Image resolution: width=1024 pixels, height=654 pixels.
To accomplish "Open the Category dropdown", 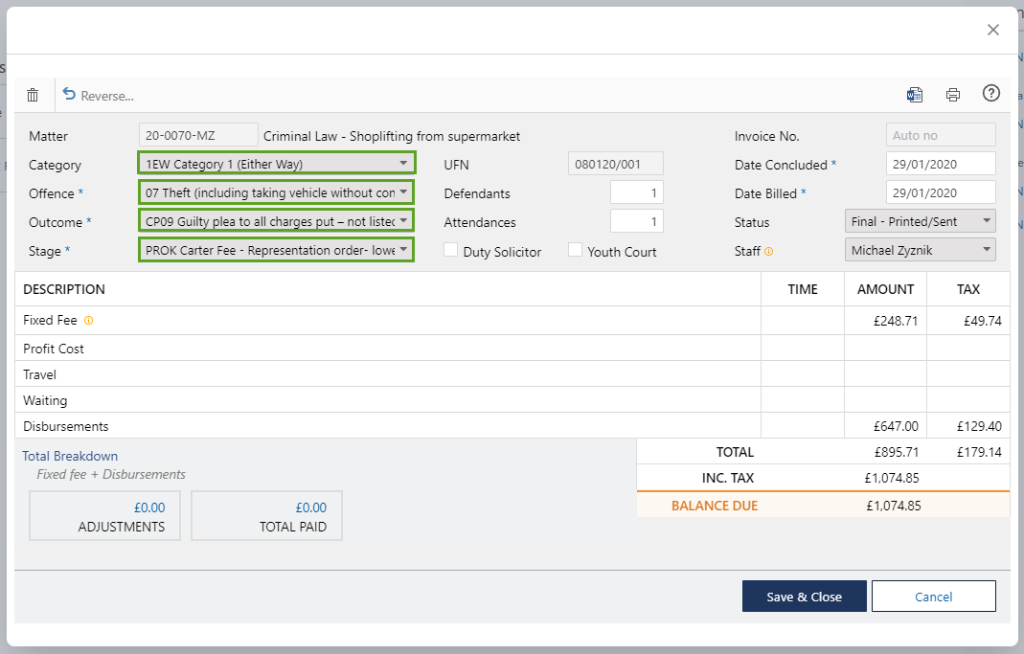I will [x=277, y=164].
